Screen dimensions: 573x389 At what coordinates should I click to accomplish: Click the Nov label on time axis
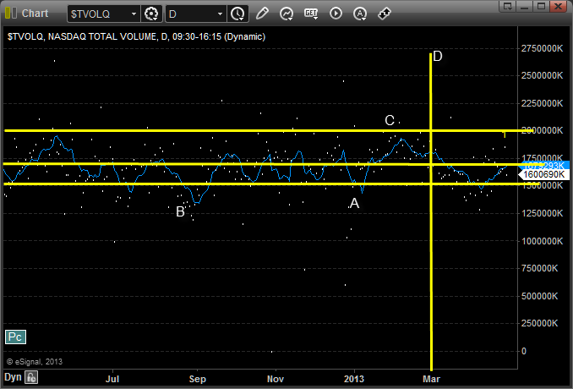click(x=276, y=379)
